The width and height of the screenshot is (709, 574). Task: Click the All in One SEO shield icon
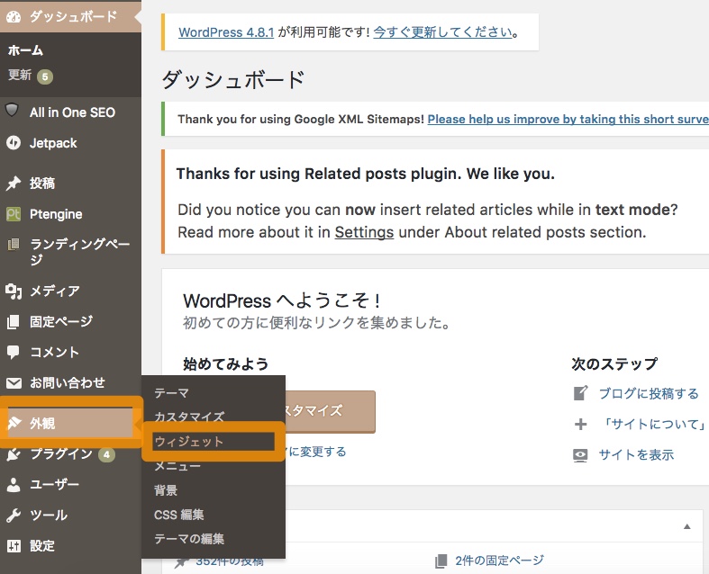[13, 110]
